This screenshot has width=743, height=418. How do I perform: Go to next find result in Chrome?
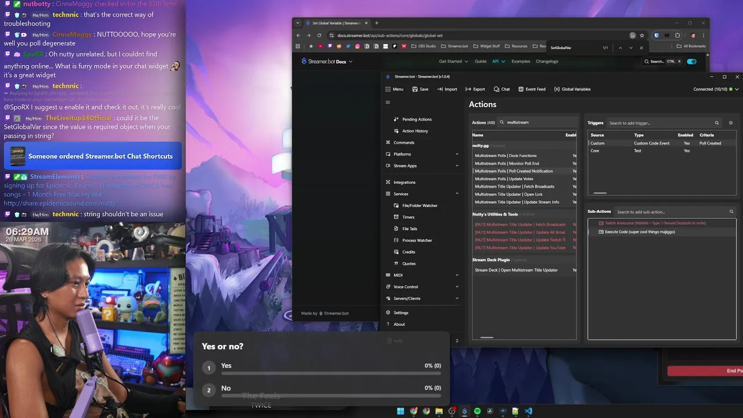(630, 48)
